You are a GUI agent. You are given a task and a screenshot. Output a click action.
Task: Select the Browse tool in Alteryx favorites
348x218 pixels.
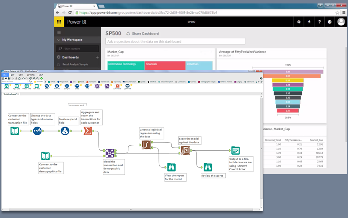coord(6,86)
